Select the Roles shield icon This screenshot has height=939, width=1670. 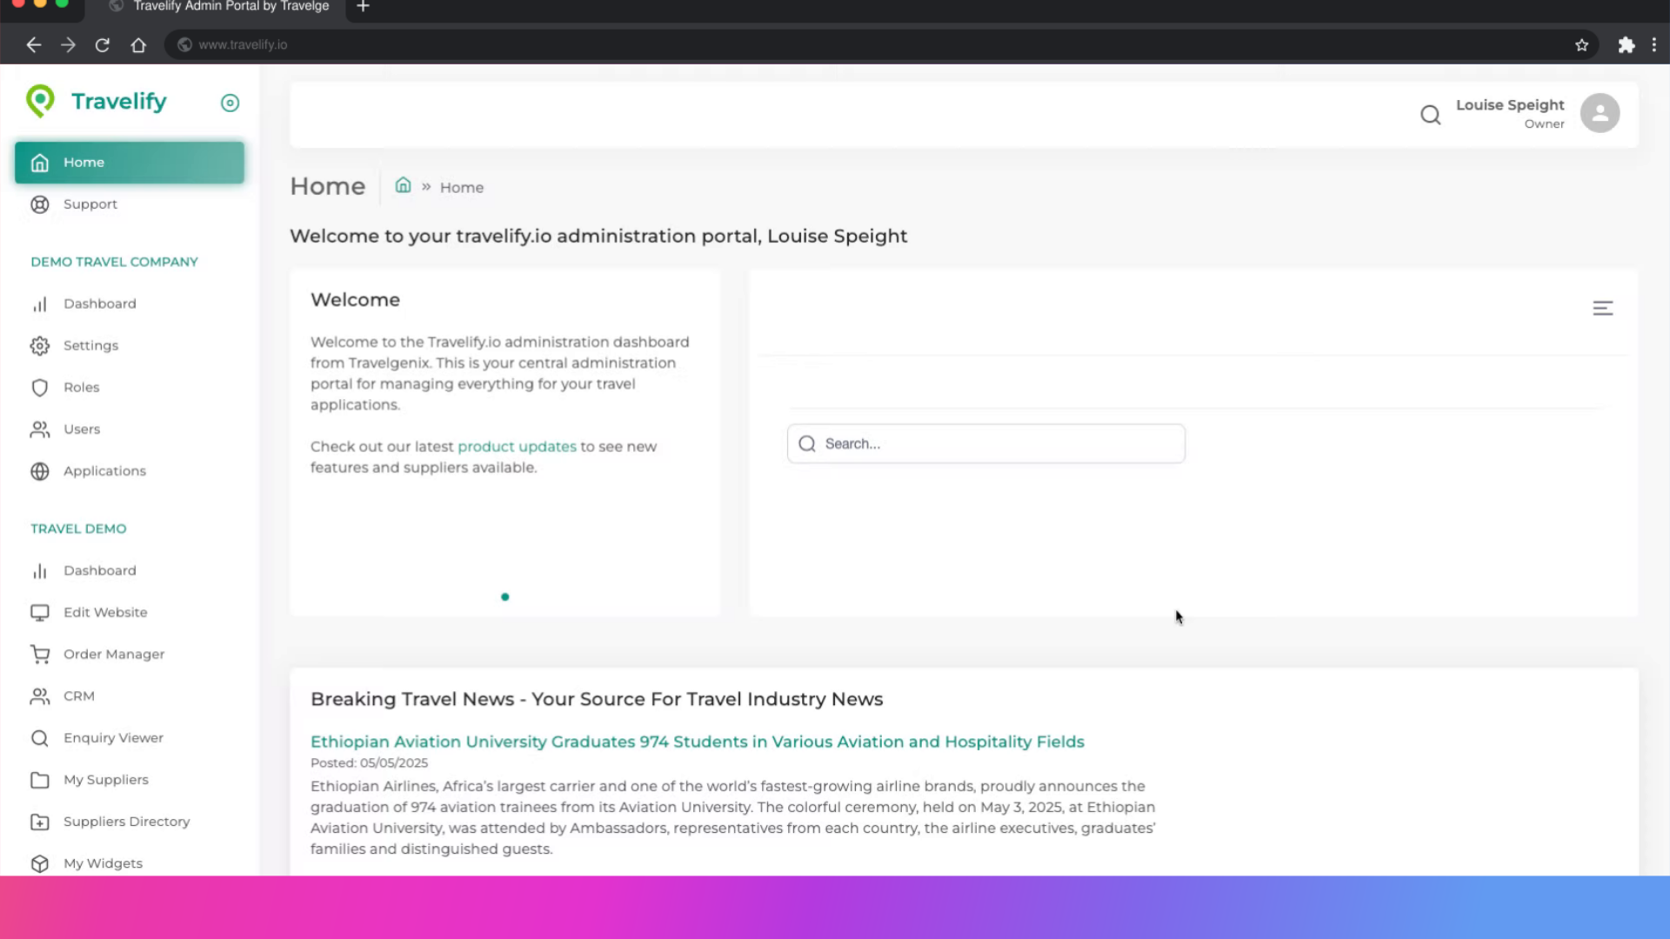tap(40, 387)
